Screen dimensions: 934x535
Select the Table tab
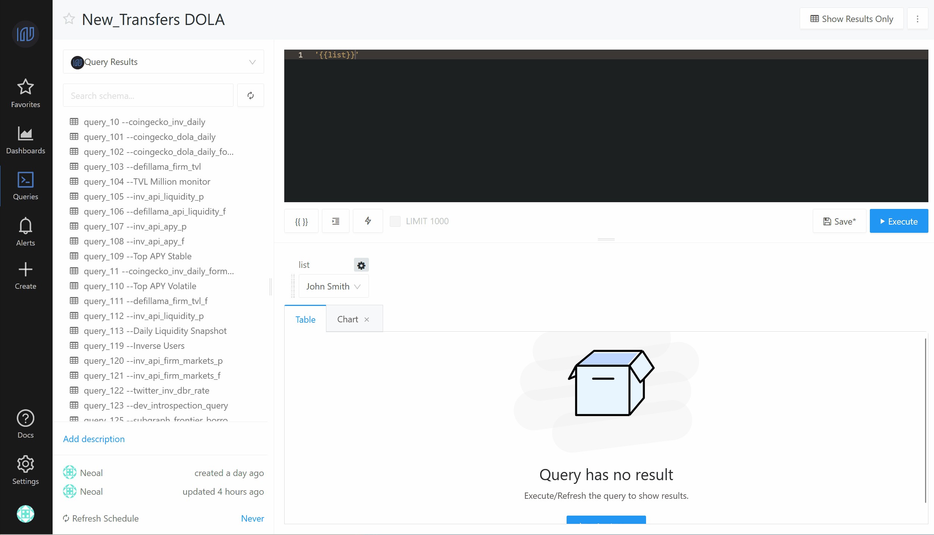[x=305, y=320]
